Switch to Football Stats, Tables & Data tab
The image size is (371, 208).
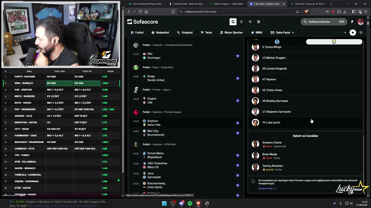(x=186, y=4)
